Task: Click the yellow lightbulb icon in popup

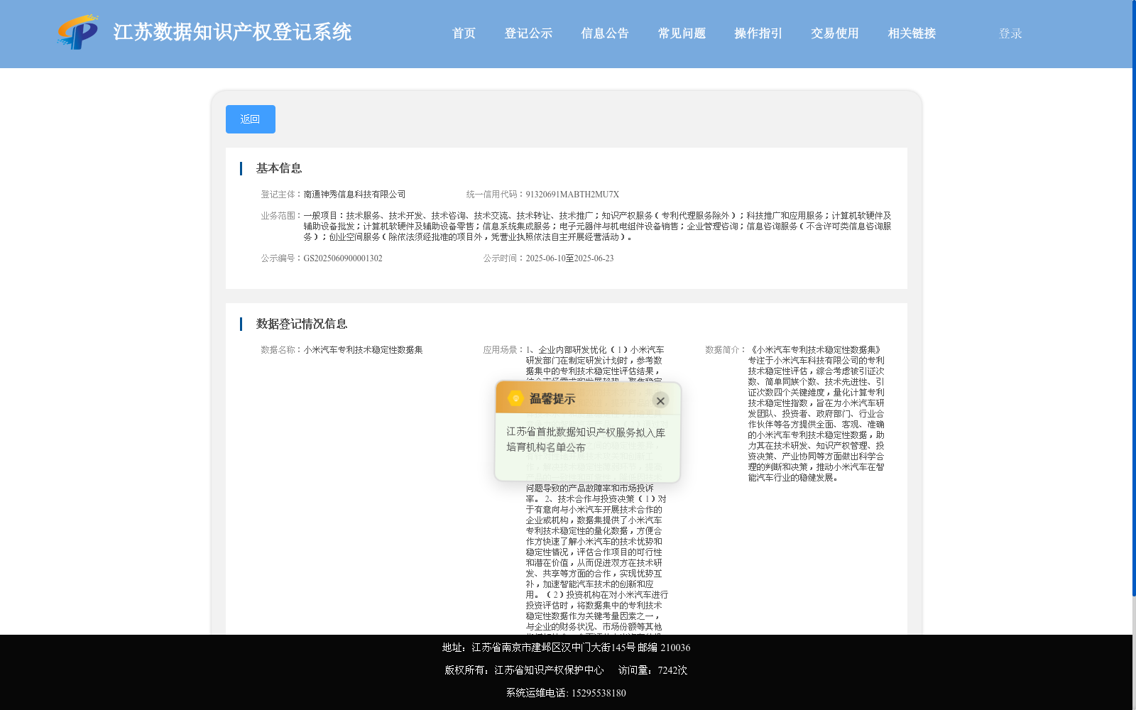Action: pyautogui.click(x=516, y=399)
